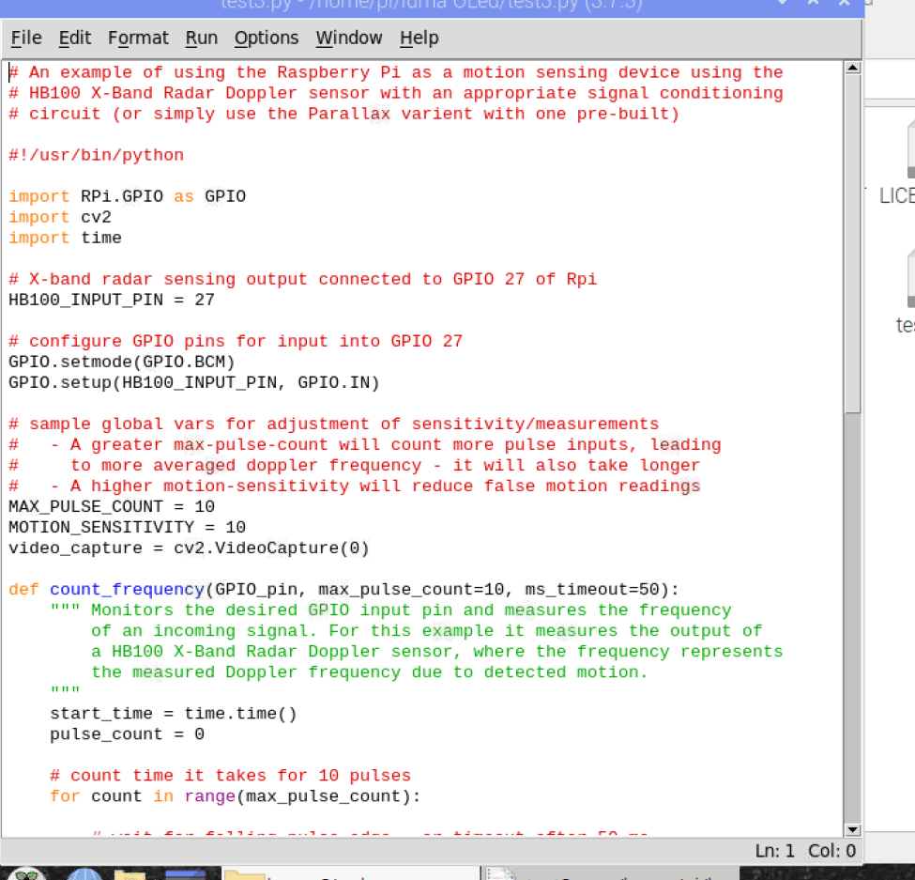Open the Format menu
This screenshot has height=880, width=915.
click(138, 39)
